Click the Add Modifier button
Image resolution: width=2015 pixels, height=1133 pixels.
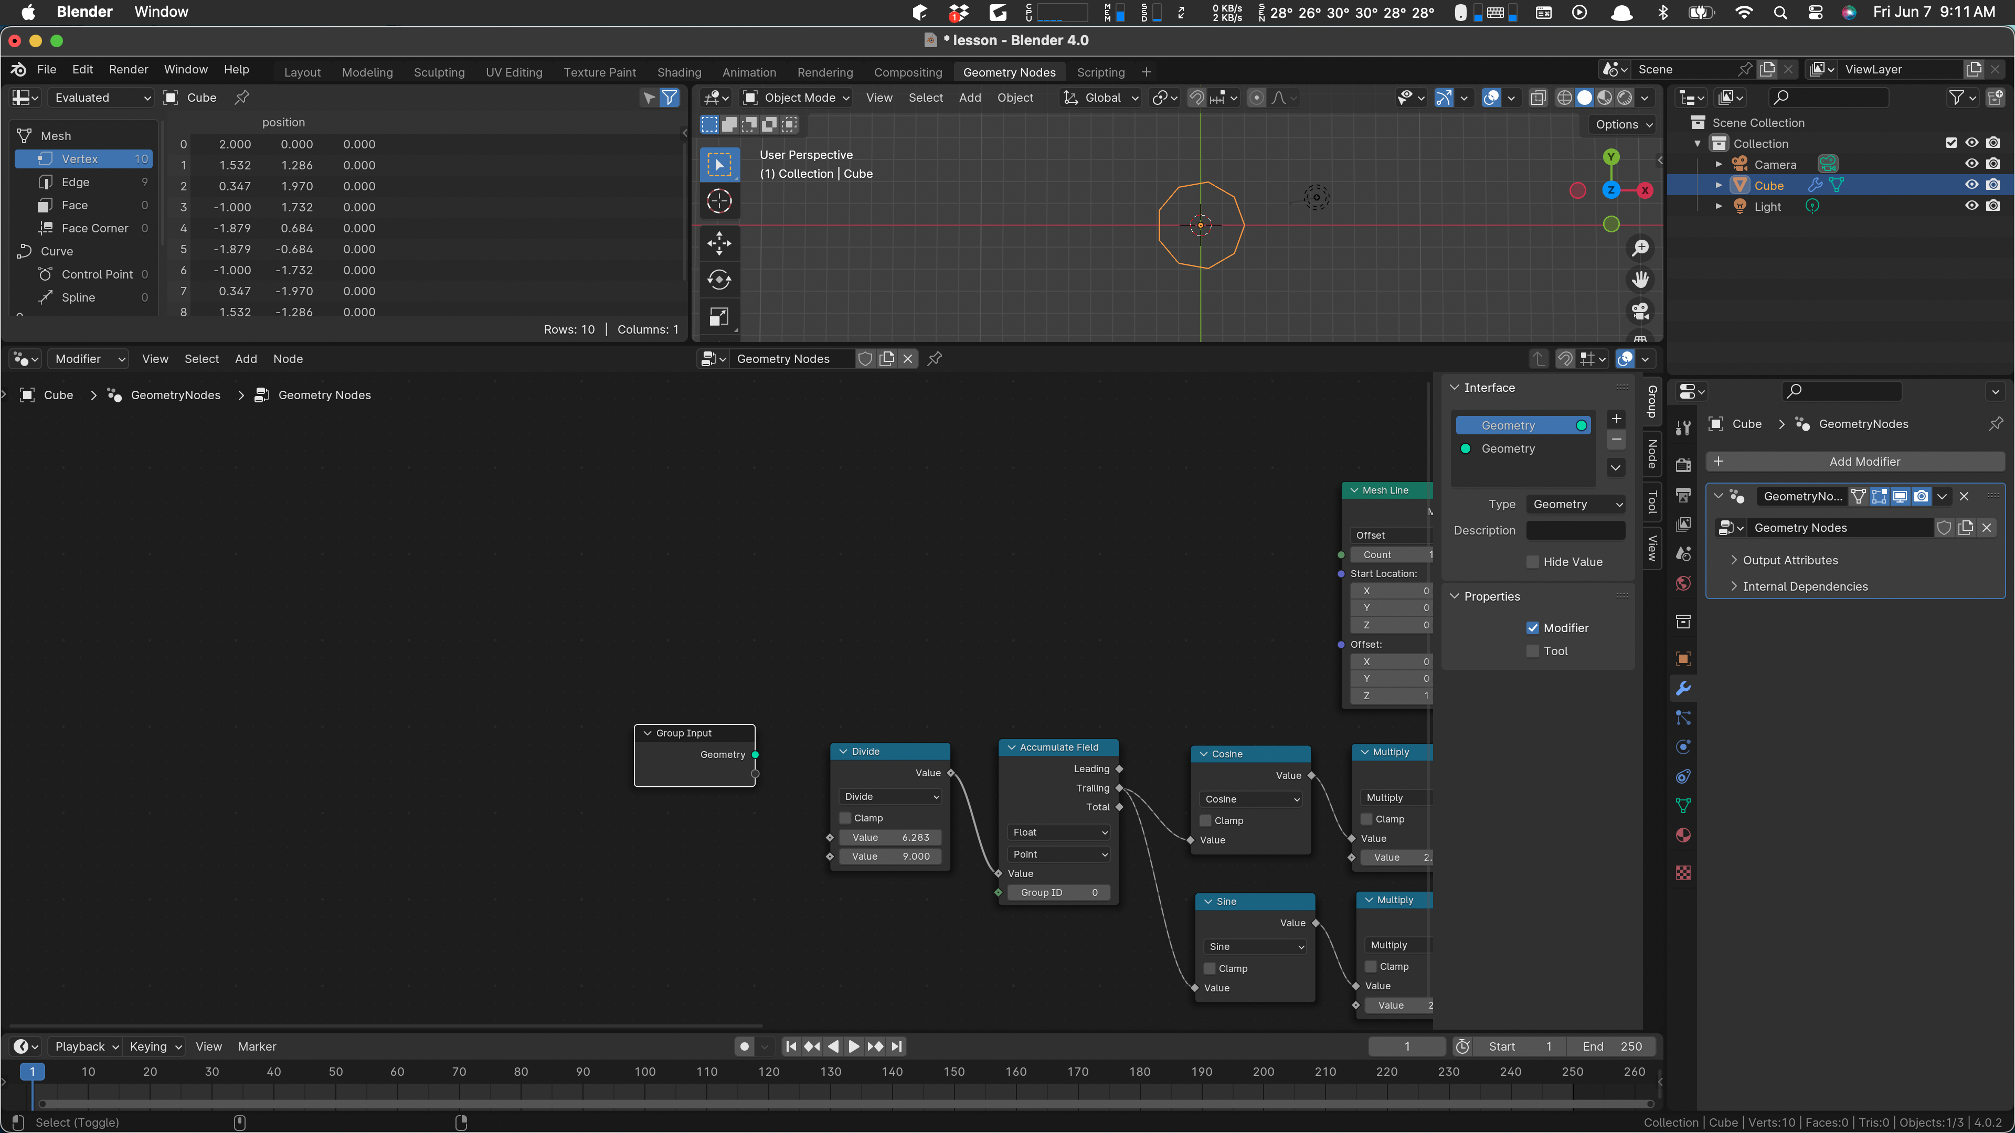(1854, 462)
